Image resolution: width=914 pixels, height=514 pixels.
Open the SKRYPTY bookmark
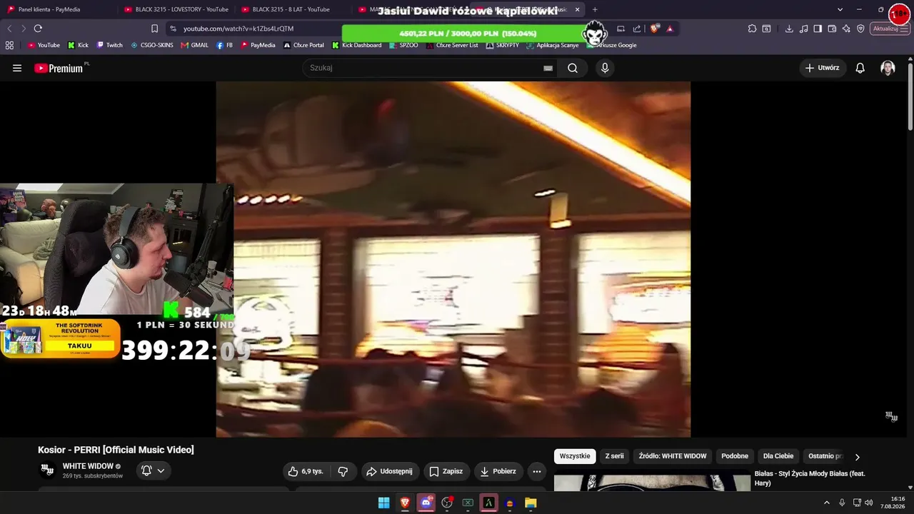[502, 45]
